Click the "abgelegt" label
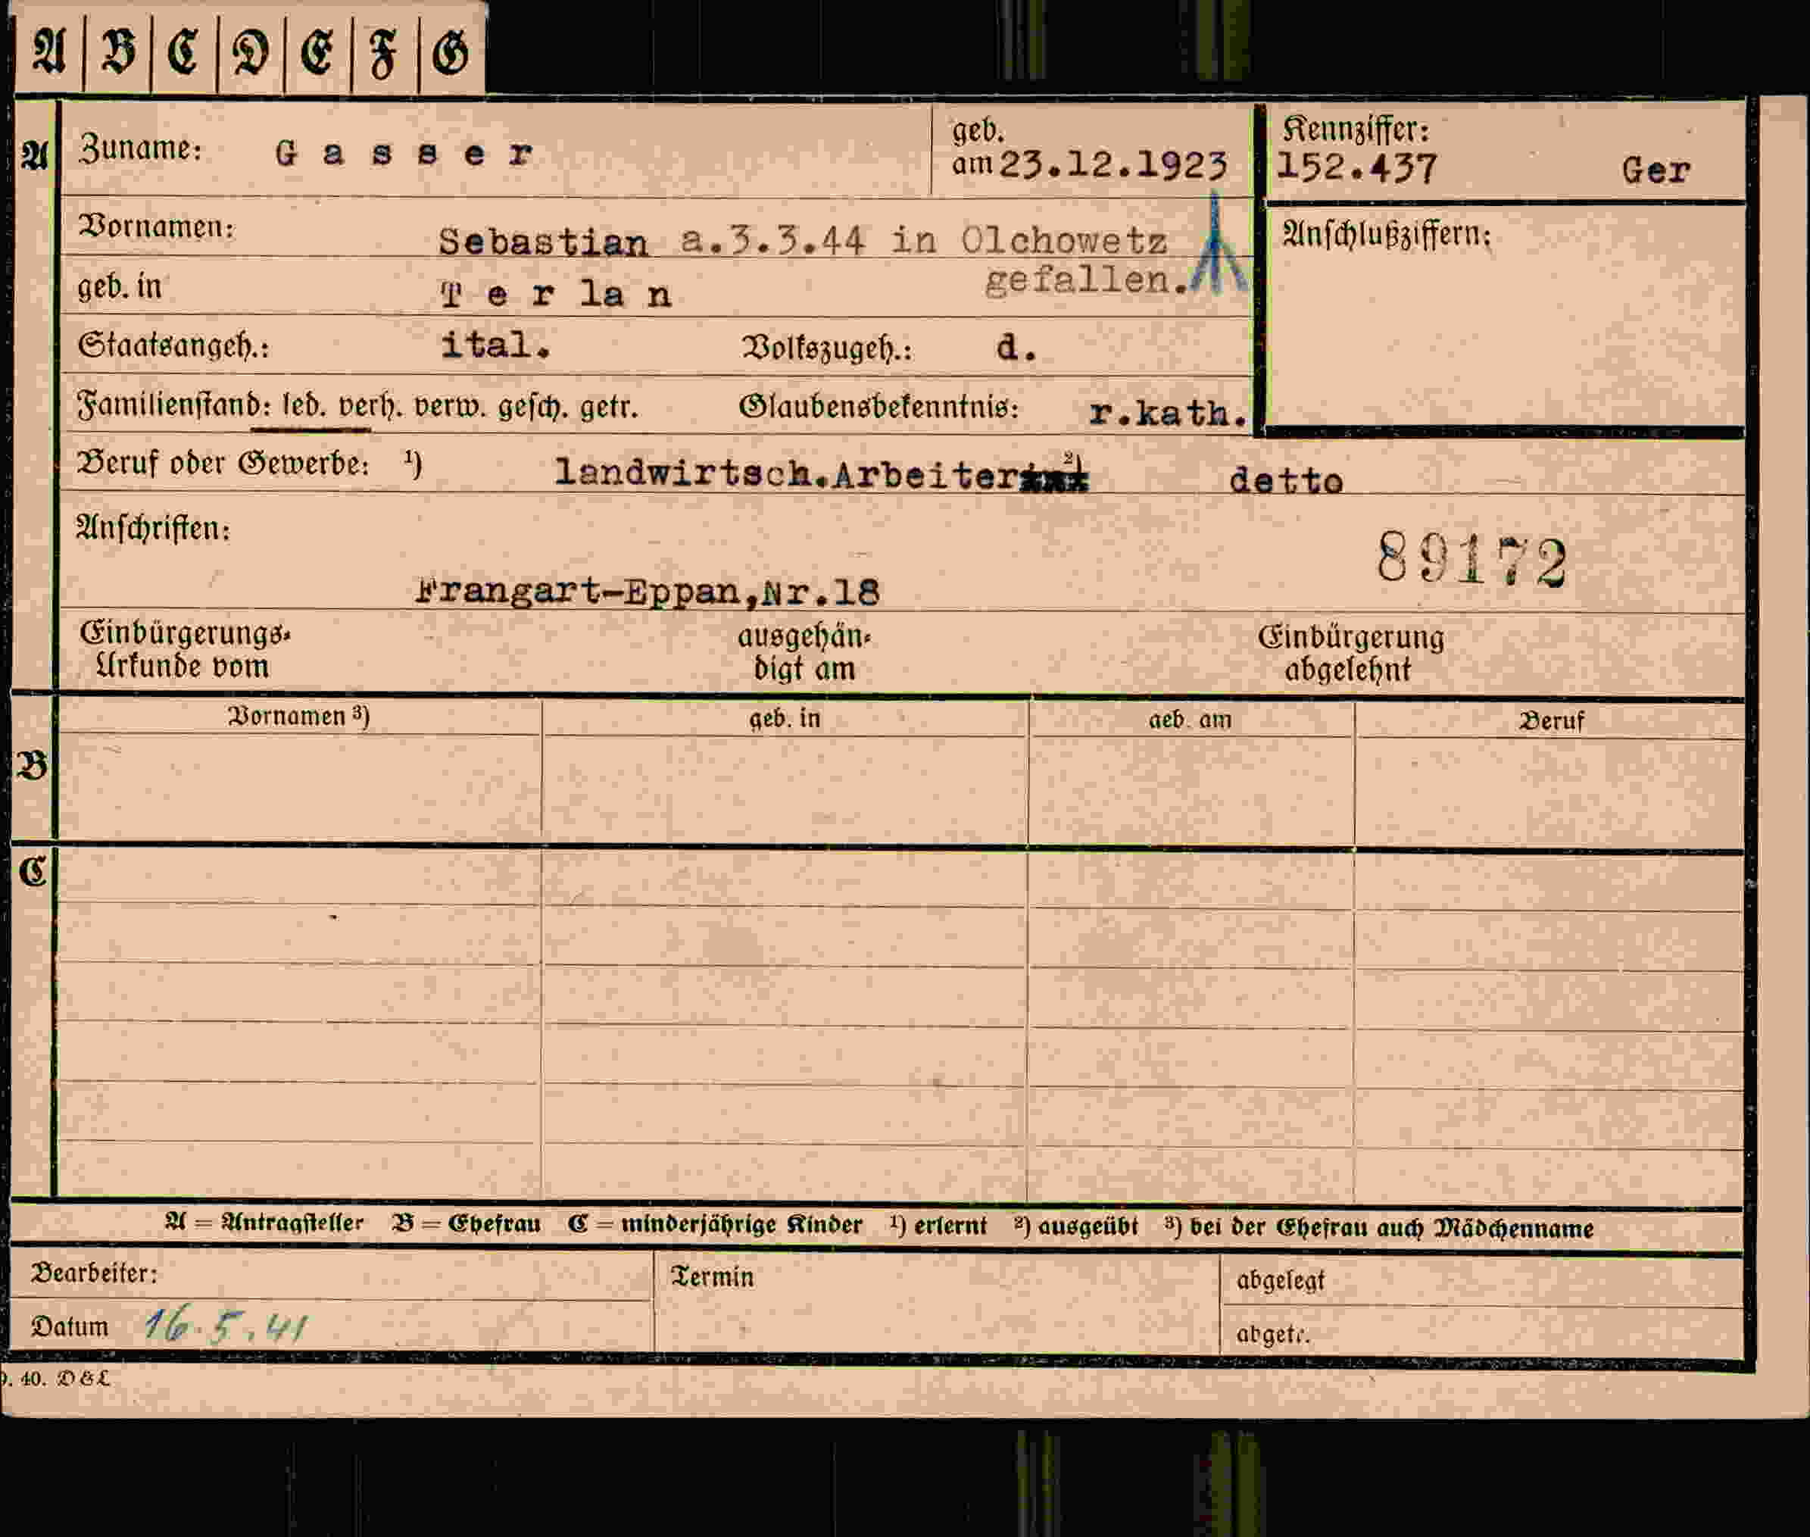 (1281, 1280)
